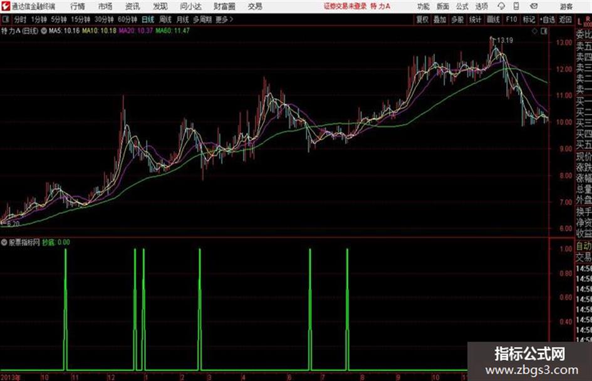This screenshot has height=381, width=592.
Task: Click the 叠加 overlay button
Action: pos(440,19)
